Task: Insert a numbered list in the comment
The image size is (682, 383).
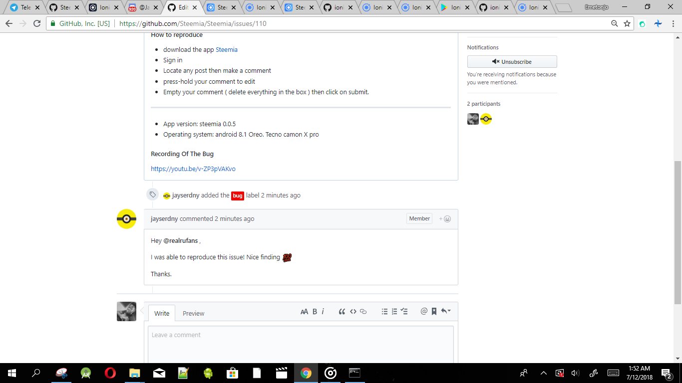Action: point(394,312)
